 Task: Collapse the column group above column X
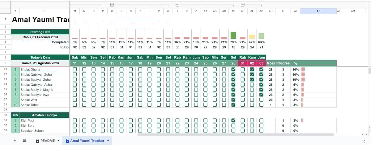pyautogui.click(x=177, y=5)
